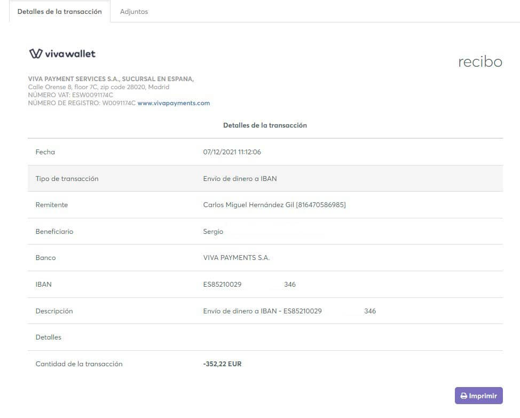
Task: Click the Banco label
Action: (45, 257)
